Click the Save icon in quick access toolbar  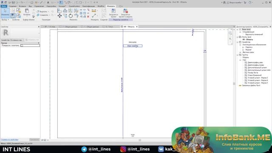[13, 3]
